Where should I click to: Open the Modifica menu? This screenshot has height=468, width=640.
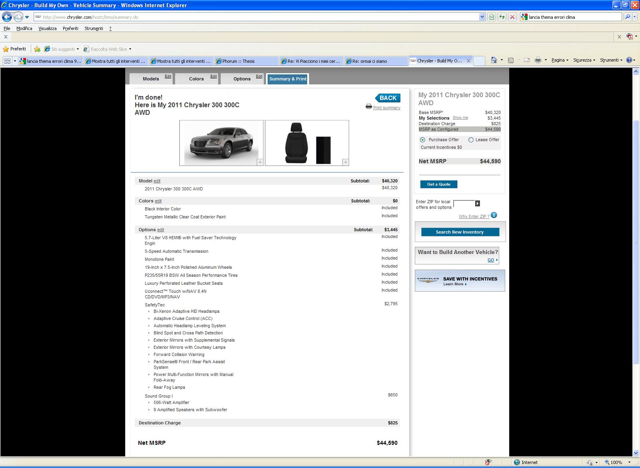pos(24,28)
